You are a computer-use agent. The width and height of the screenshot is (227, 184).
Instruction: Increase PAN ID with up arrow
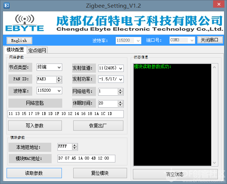pos(59,78)
